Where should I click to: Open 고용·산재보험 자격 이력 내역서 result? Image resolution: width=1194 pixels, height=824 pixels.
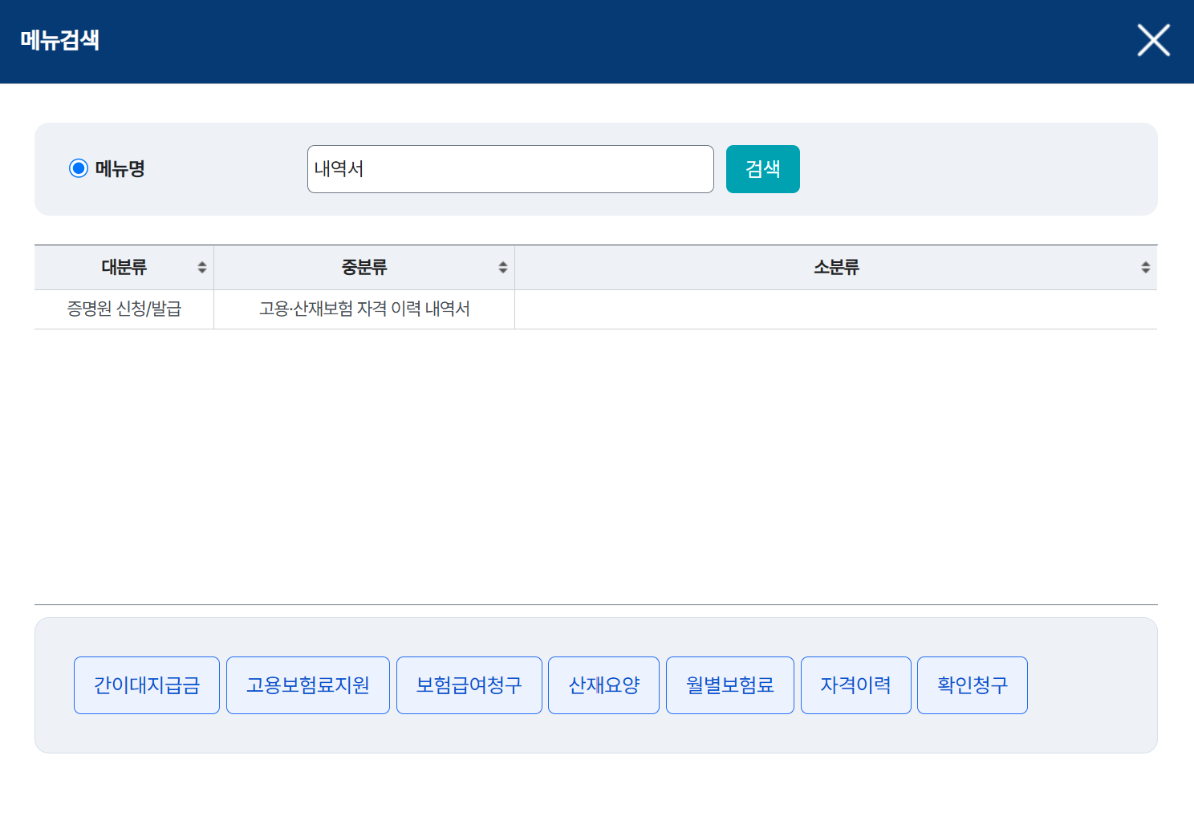point(364,309)
